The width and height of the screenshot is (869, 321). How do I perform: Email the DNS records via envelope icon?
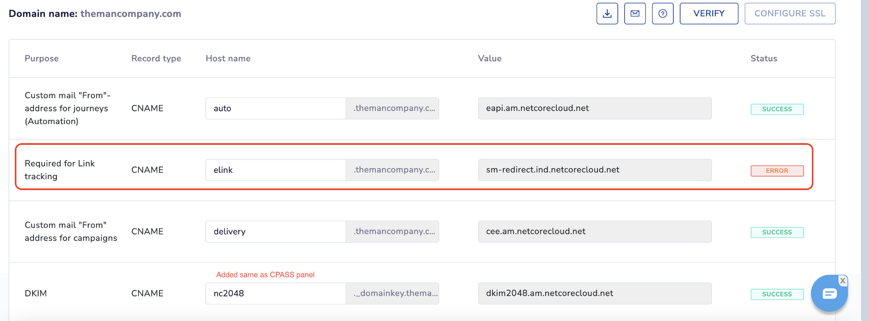pos(635,14)
